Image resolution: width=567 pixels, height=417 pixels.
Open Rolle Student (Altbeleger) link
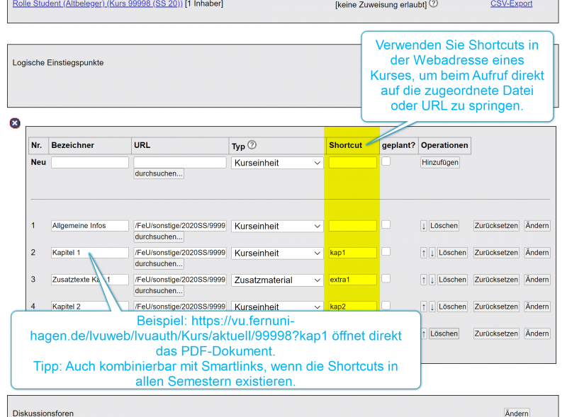point(98,4)
